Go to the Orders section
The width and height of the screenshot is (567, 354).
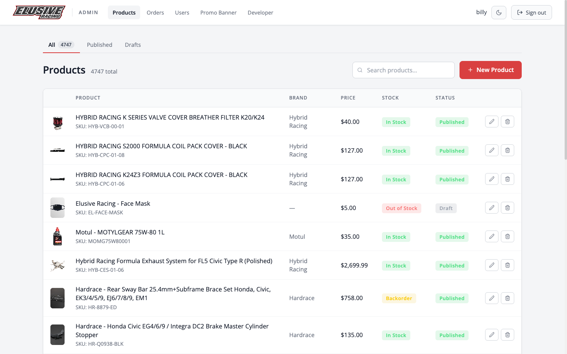(x=155, y=13)
